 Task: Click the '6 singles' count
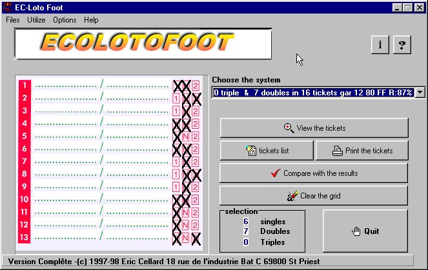click(246, 222)
